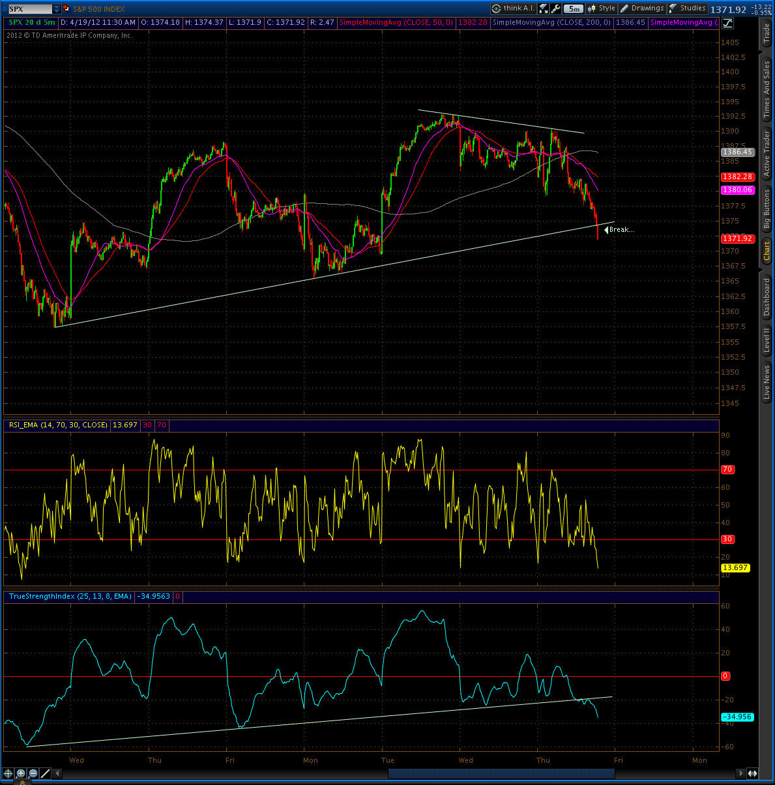Click the horizontal time scrollbar thumb
Screen dimensions: 775x785
501,773
